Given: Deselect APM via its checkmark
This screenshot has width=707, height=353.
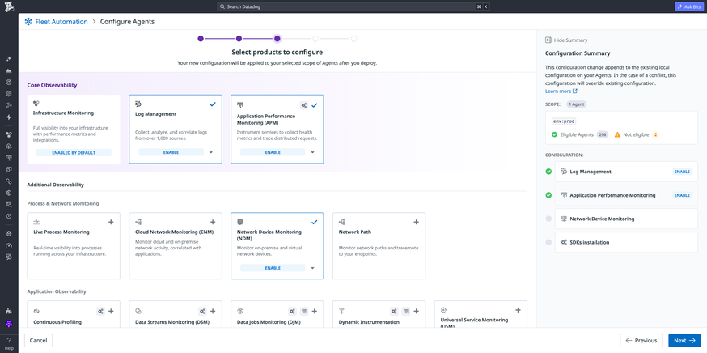Looking at the screenshot, I should point(315,105).
